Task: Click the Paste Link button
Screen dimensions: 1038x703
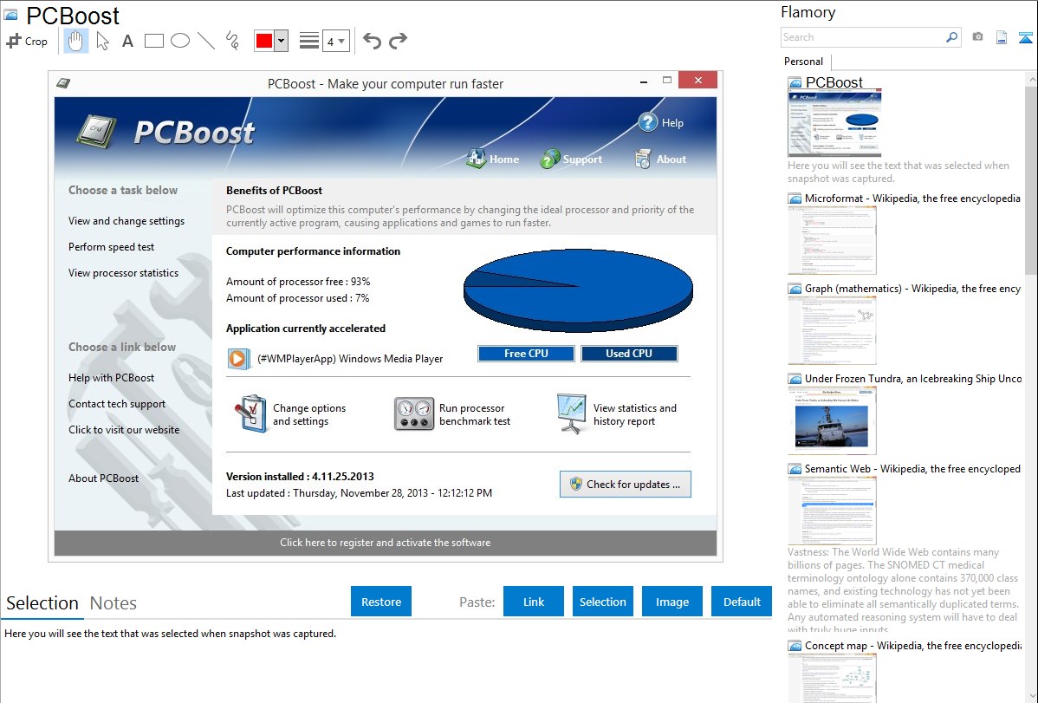Action: coord(534,602)
